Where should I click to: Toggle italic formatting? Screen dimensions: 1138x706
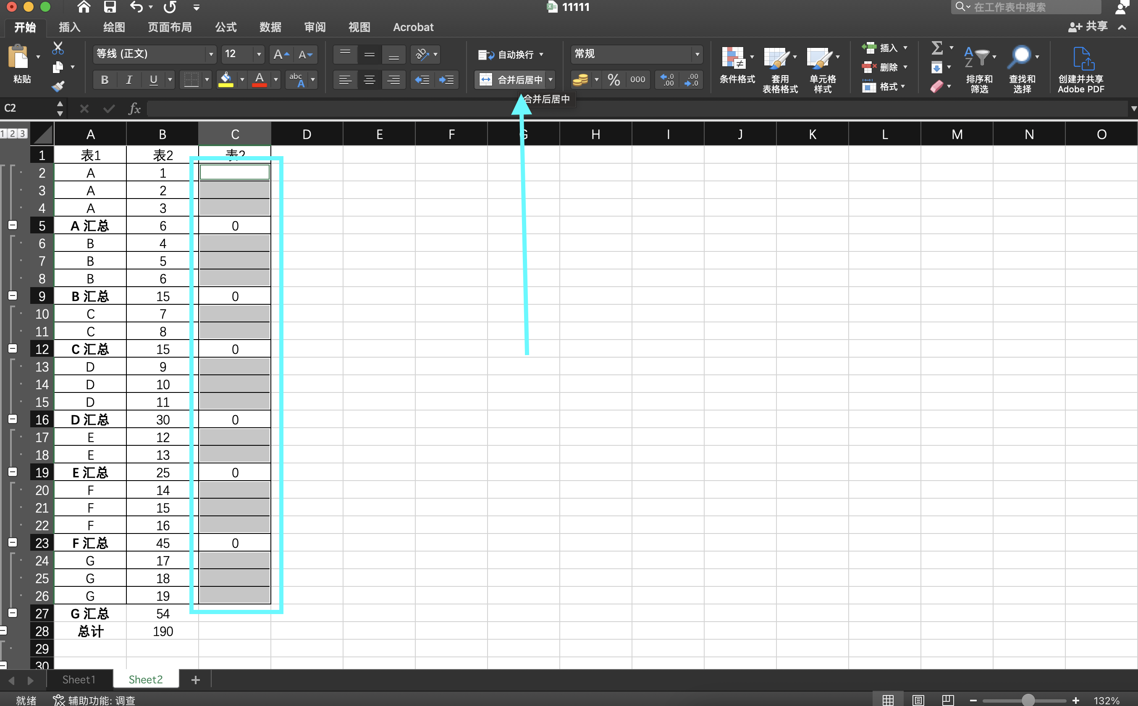[x=128, y=79]
